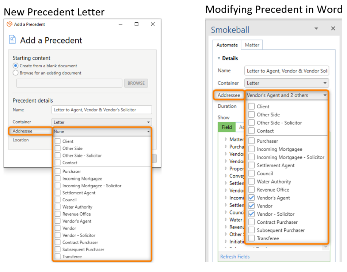Check Revenue Office in the Add a Precedent list
This screenshot has width=347, height=272.
pyautogui.click(x=58, y=214)
